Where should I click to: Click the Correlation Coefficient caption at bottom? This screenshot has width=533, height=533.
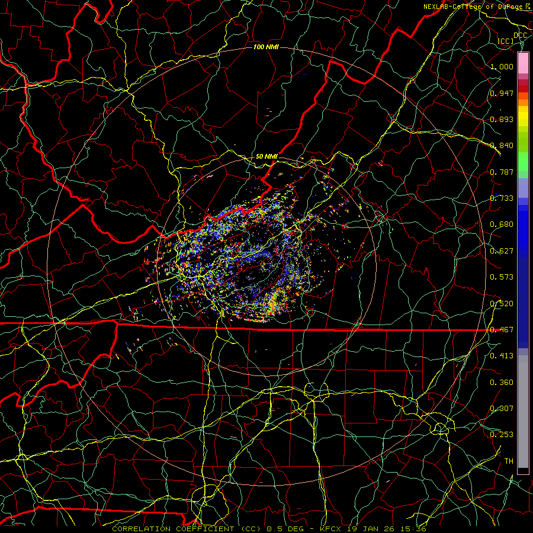point(269,529)
